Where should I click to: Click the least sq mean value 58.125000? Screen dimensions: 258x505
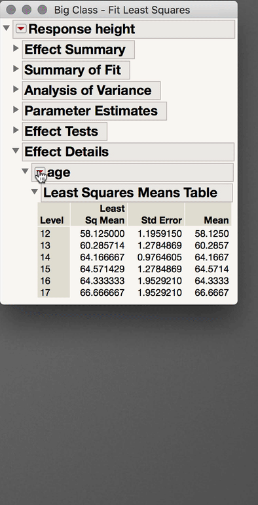(102, 233)
